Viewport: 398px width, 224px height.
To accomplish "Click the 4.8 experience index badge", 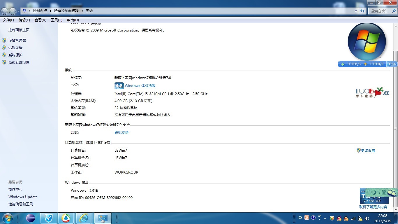I will click(119, 86).
